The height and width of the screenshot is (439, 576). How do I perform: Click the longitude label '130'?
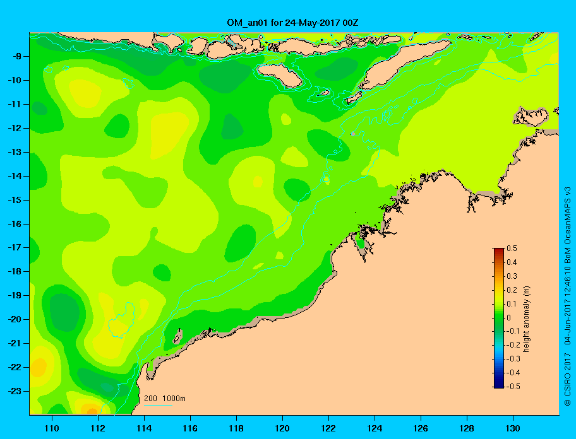click(x=513, y=428)
